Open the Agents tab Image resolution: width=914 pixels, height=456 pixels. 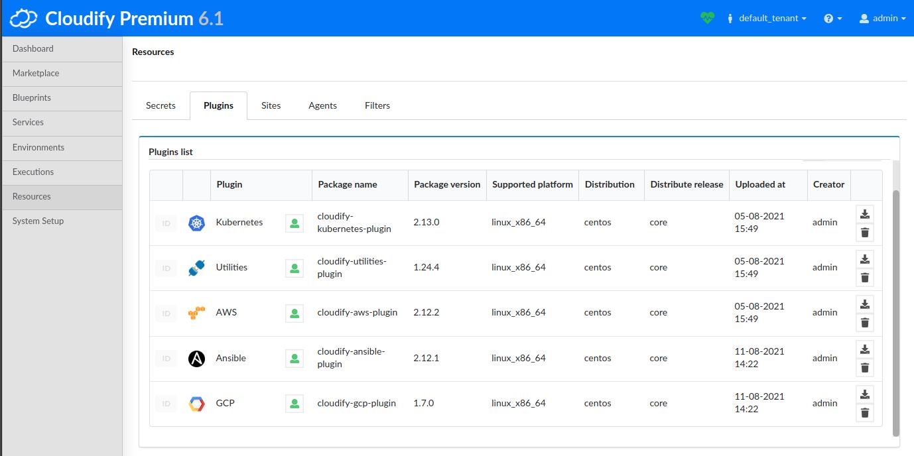coord(323,105)
